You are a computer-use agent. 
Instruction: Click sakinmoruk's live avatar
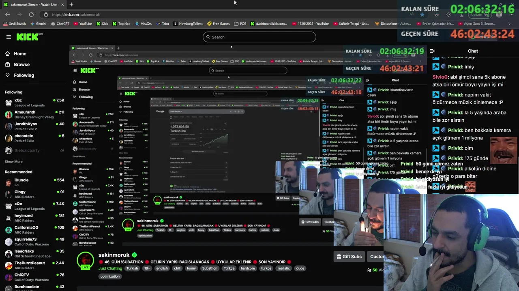pyautogui.click(x=85, y=261)
